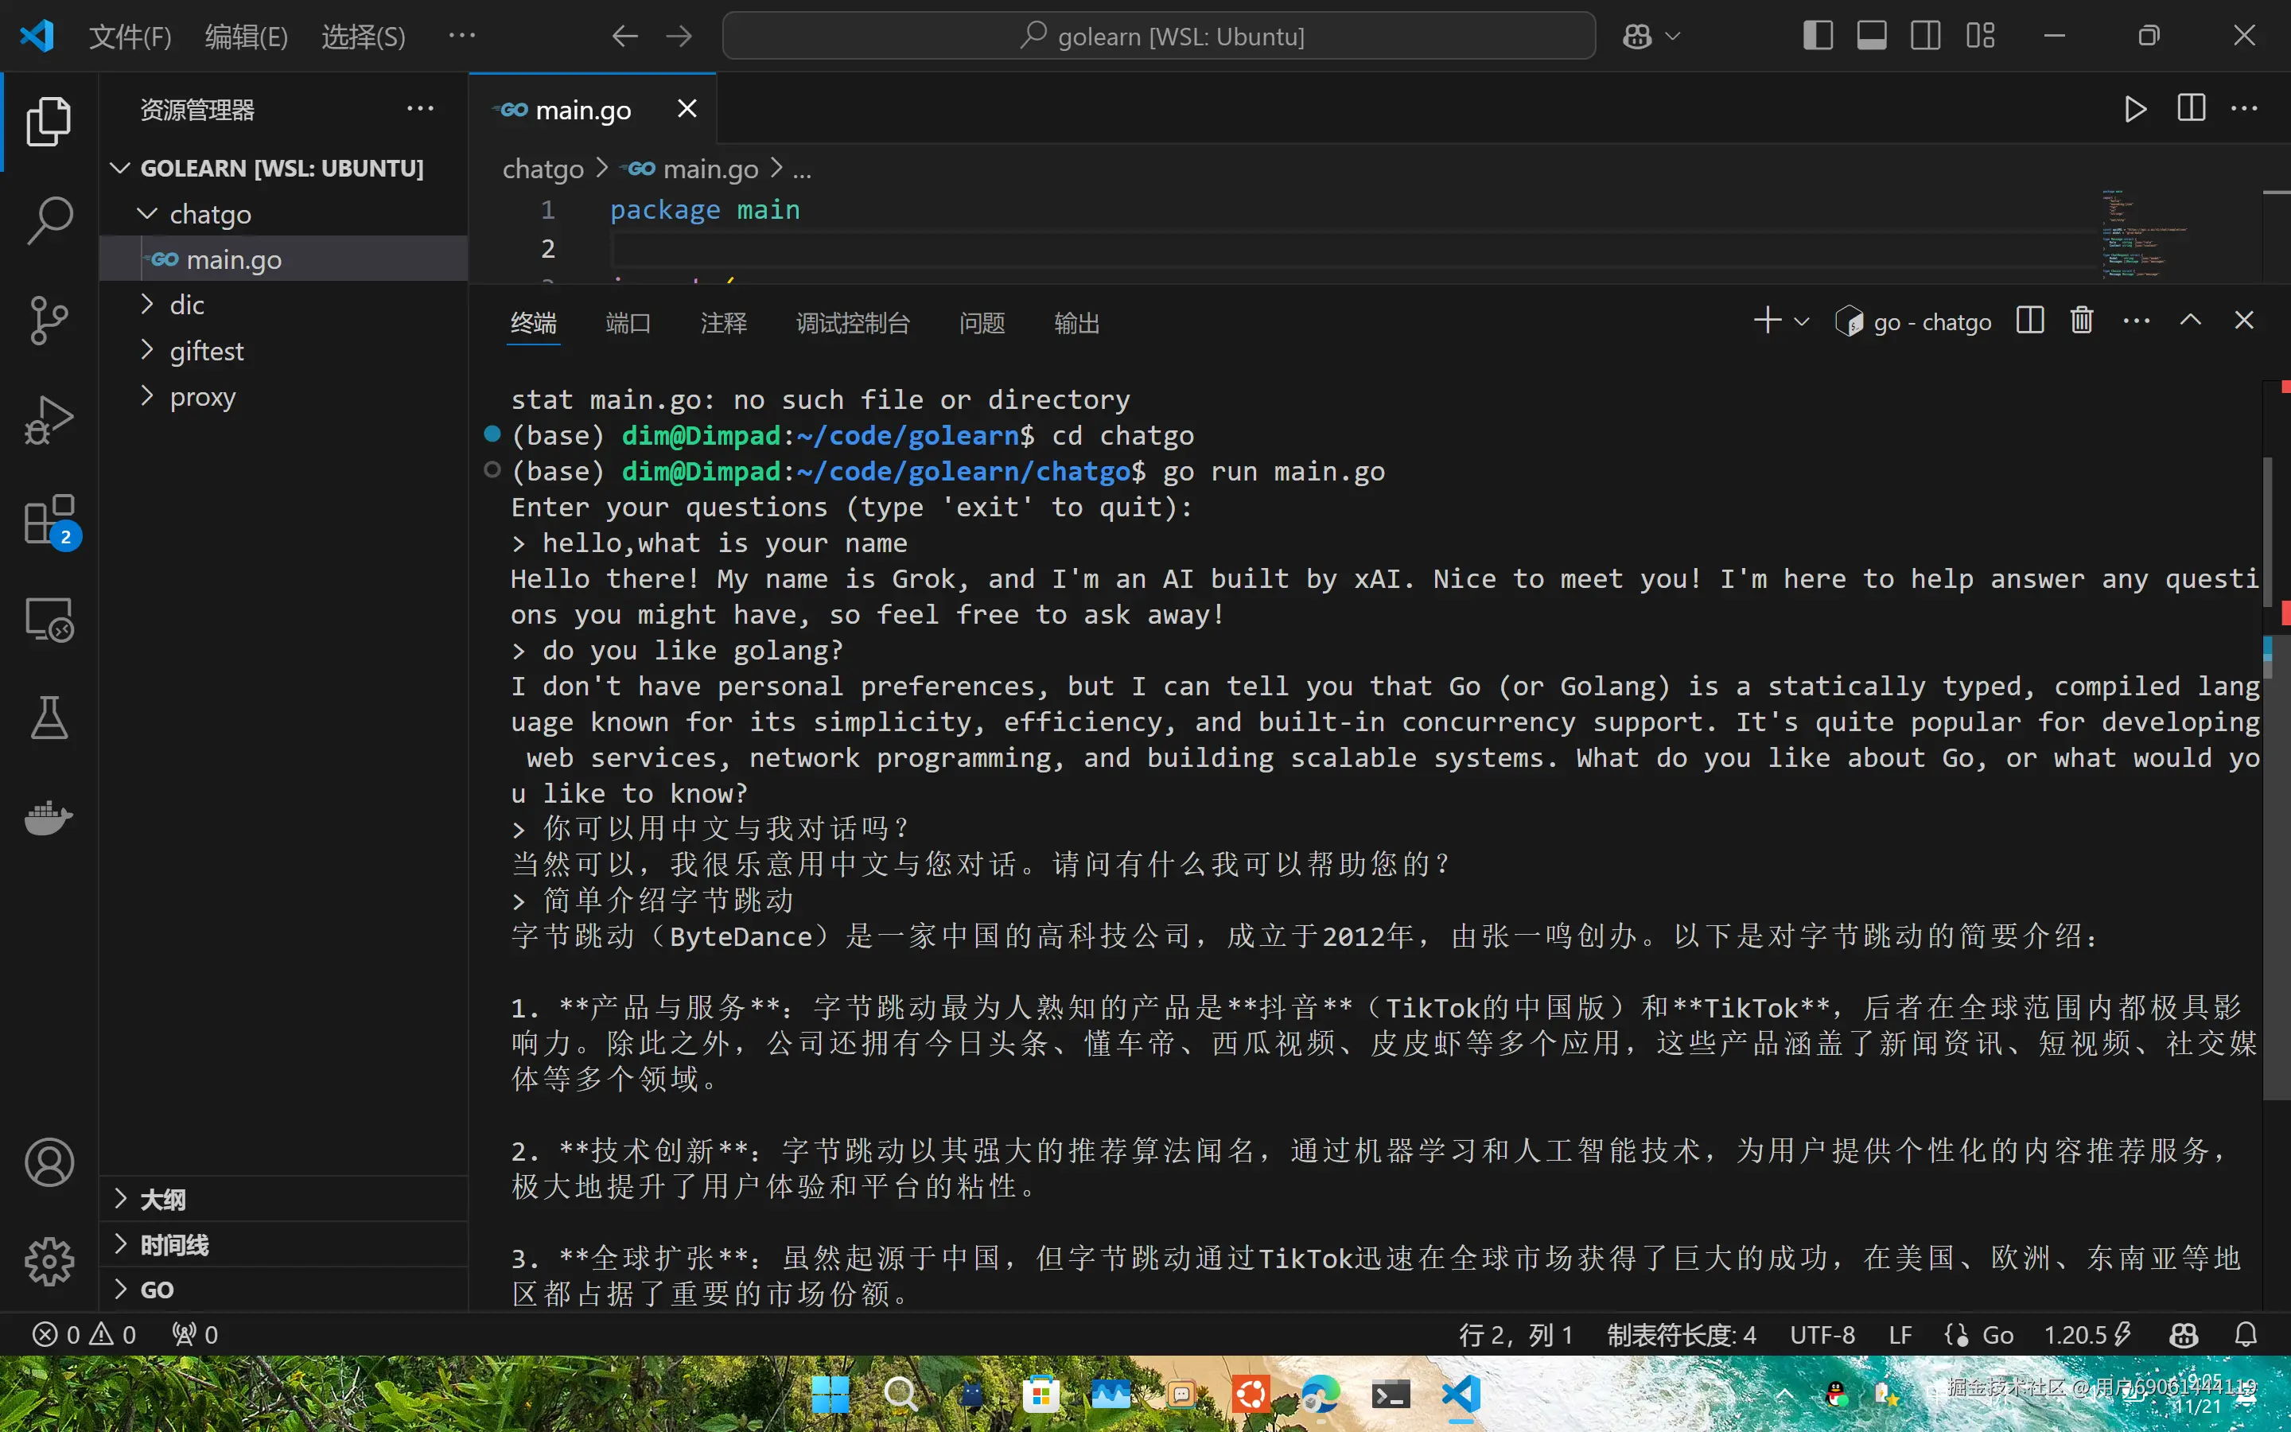This screenshot has height=1432, width=2291.
Task: Open the Docker view
Action: [49, 817]
